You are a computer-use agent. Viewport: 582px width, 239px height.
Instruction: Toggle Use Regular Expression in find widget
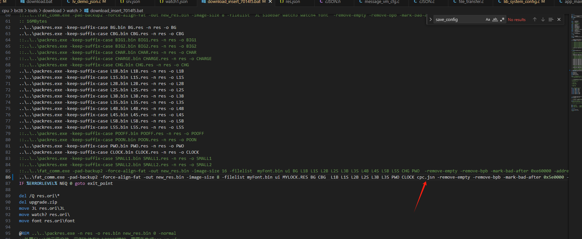click(x=502, y=20)
